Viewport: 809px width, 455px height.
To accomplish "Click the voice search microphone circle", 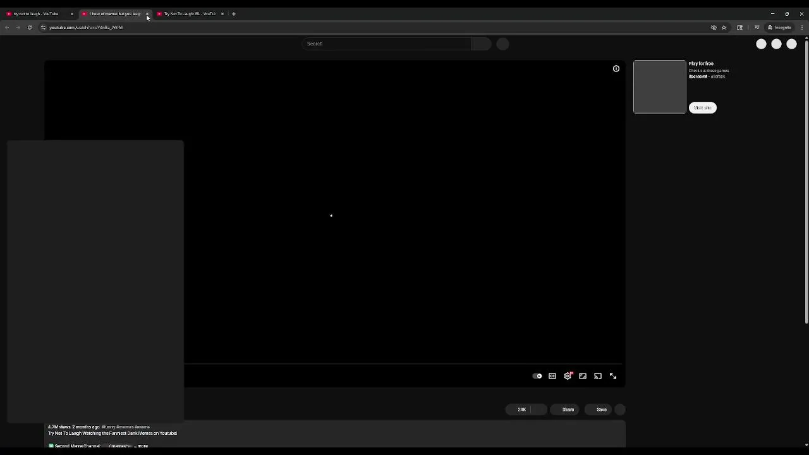I will 502,44.
